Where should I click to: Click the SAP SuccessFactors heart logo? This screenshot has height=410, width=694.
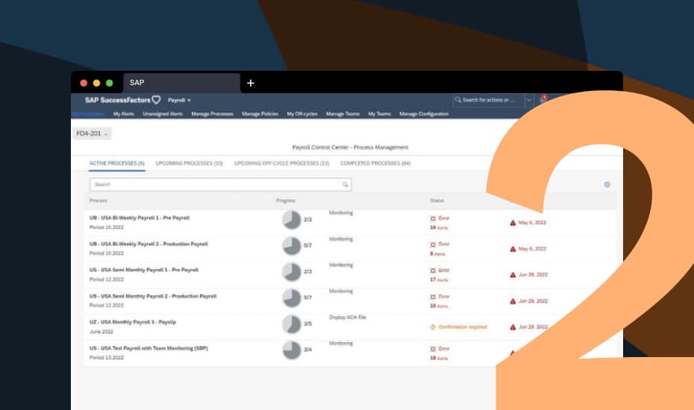(x=156, y=100)
